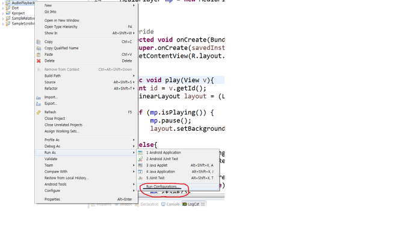Click the LogCat tab icon

(x=185, y=204)
